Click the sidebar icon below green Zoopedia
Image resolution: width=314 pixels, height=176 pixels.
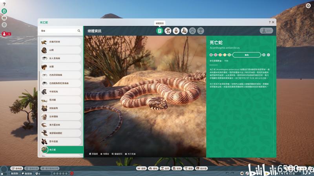pos(4,18)
